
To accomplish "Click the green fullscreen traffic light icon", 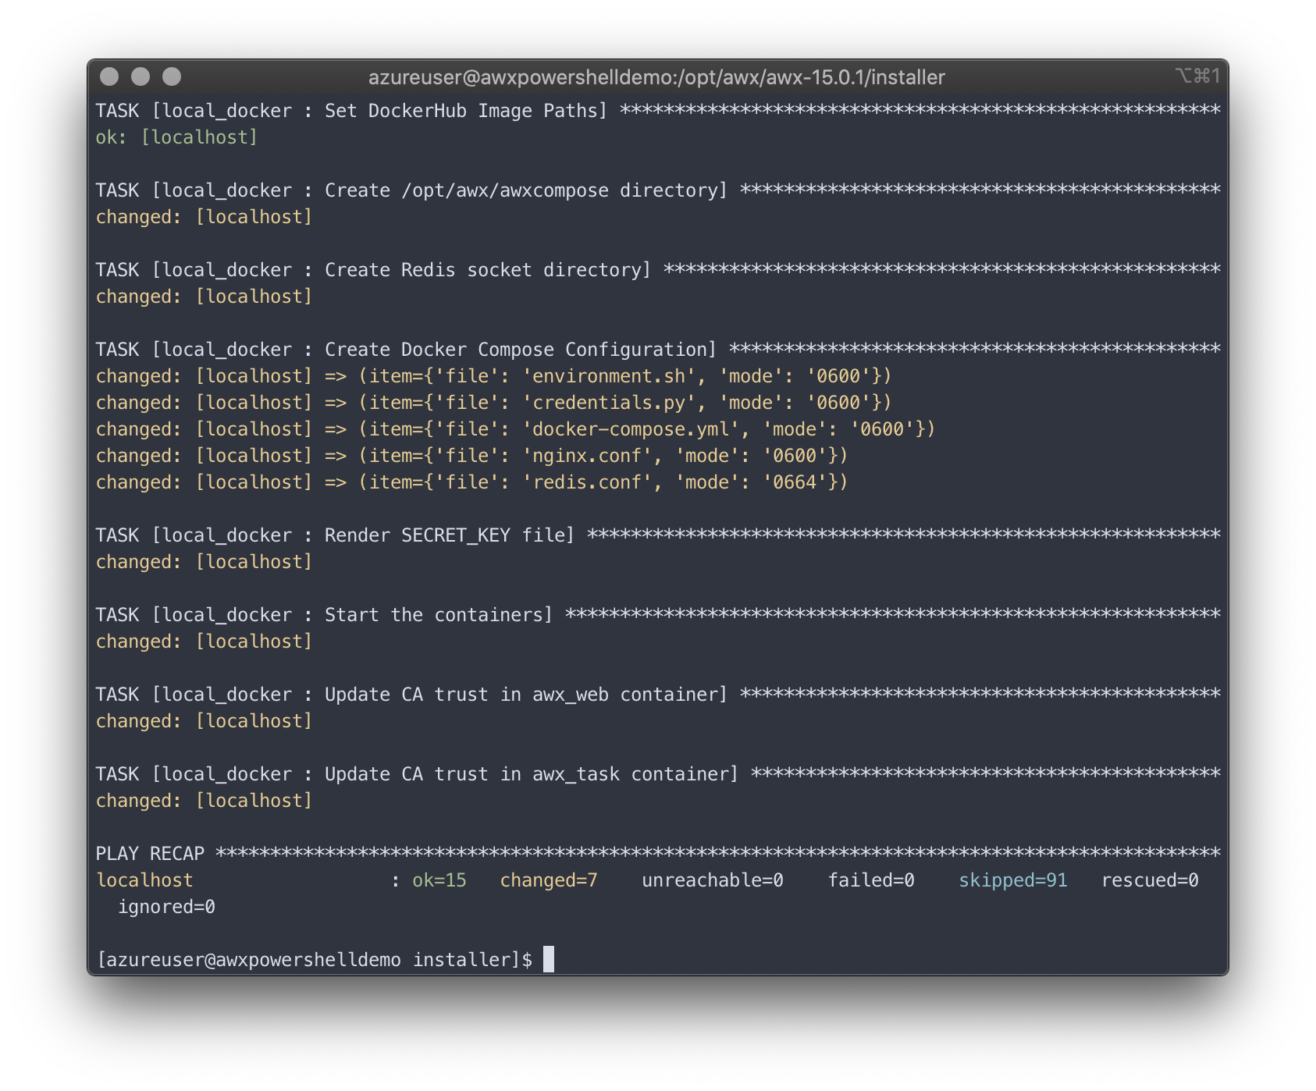I will (x=171, y=77).
